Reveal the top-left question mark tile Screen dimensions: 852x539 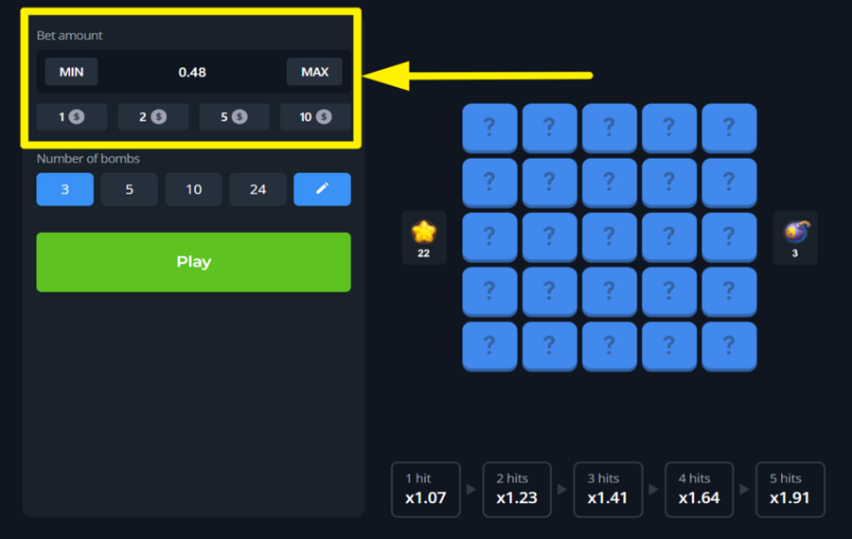pyautogui.click(x=489, y=128)
